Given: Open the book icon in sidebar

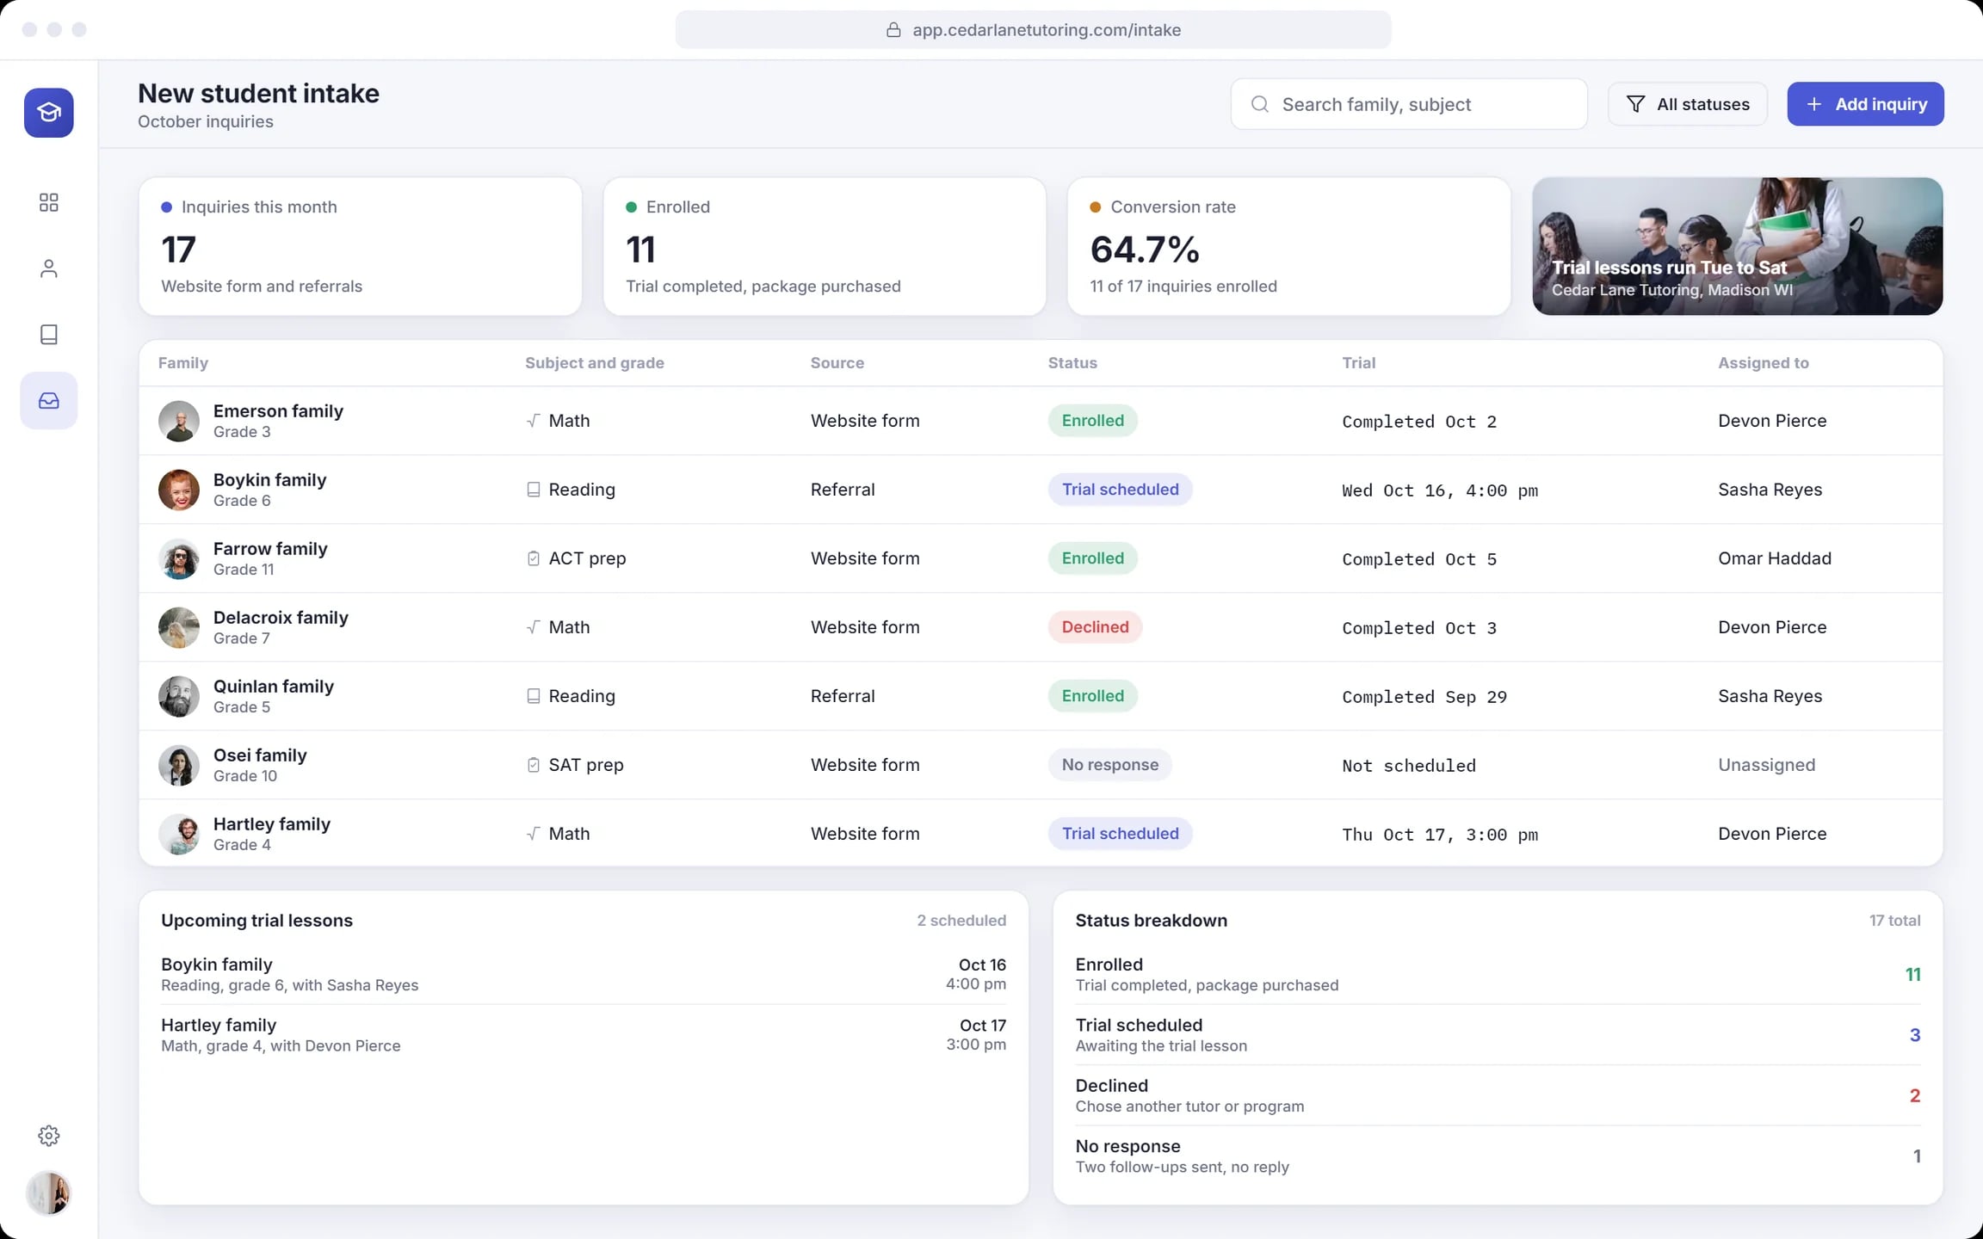Looking at the screenshot, I should (x=49, y=335).
